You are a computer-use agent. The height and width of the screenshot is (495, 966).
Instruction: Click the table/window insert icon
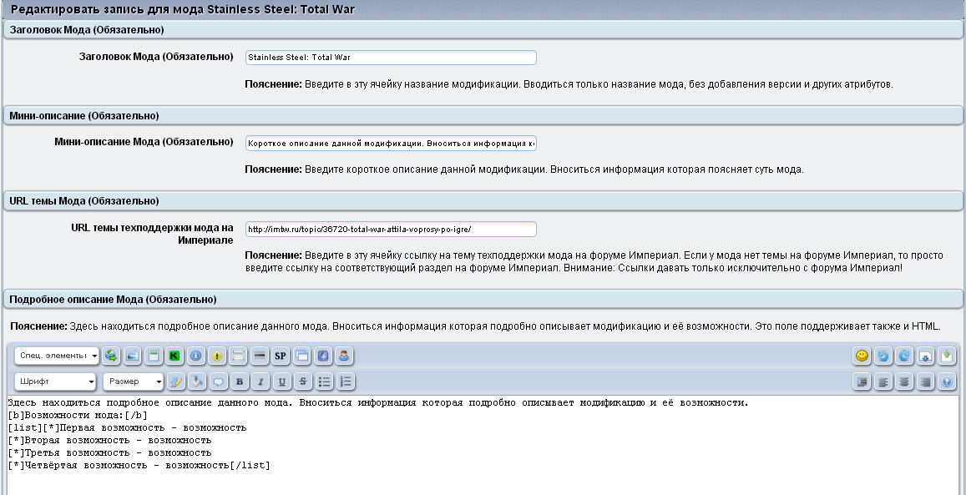point(154,356)
